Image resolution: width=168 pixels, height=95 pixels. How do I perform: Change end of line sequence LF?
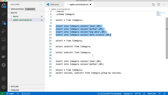[144, 94]
